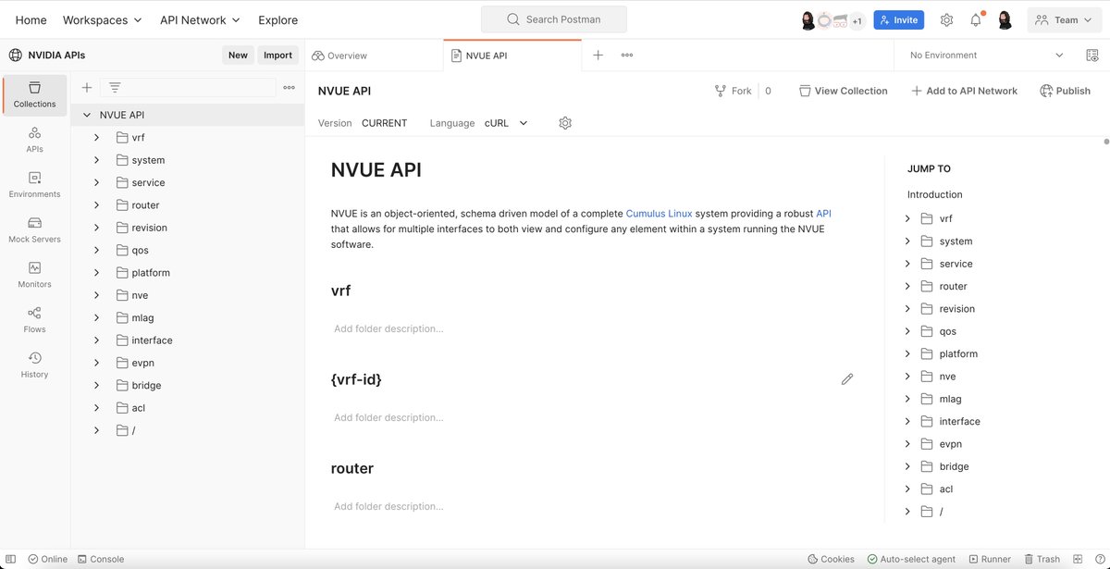Image resolution: width=1110 pixels, height=569 pixels.
Task: Click Auto-select agent in status bar
Action: point(911,559)
